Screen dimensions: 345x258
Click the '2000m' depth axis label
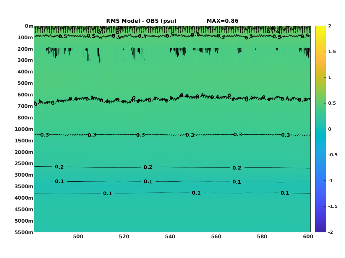[x=24, y=152]
